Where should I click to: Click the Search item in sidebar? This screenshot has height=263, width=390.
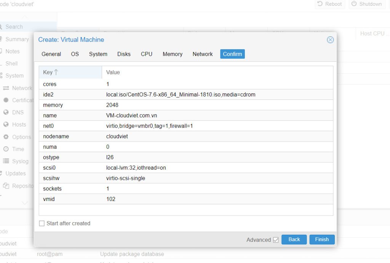click(x=14, y=27)
